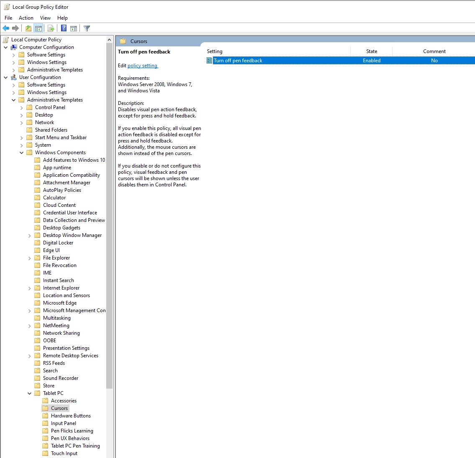Select the Tablet PC Pen Training folder
Screen dimensions: 475x458
point(75,445)
